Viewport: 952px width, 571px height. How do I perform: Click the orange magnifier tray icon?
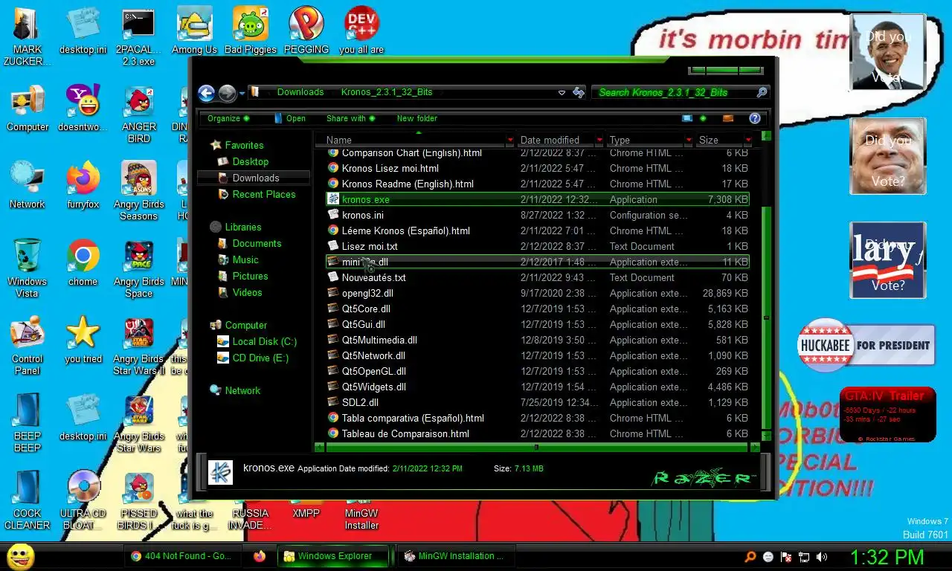pyautogui.click(x=750, y=556)
